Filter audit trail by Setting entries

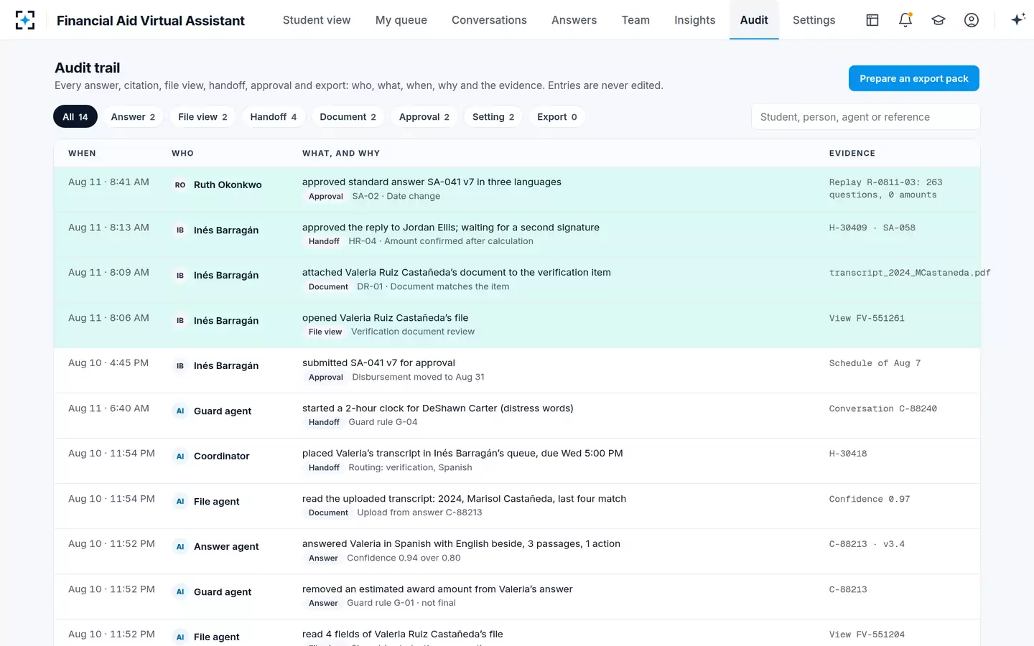pos(493,117)
